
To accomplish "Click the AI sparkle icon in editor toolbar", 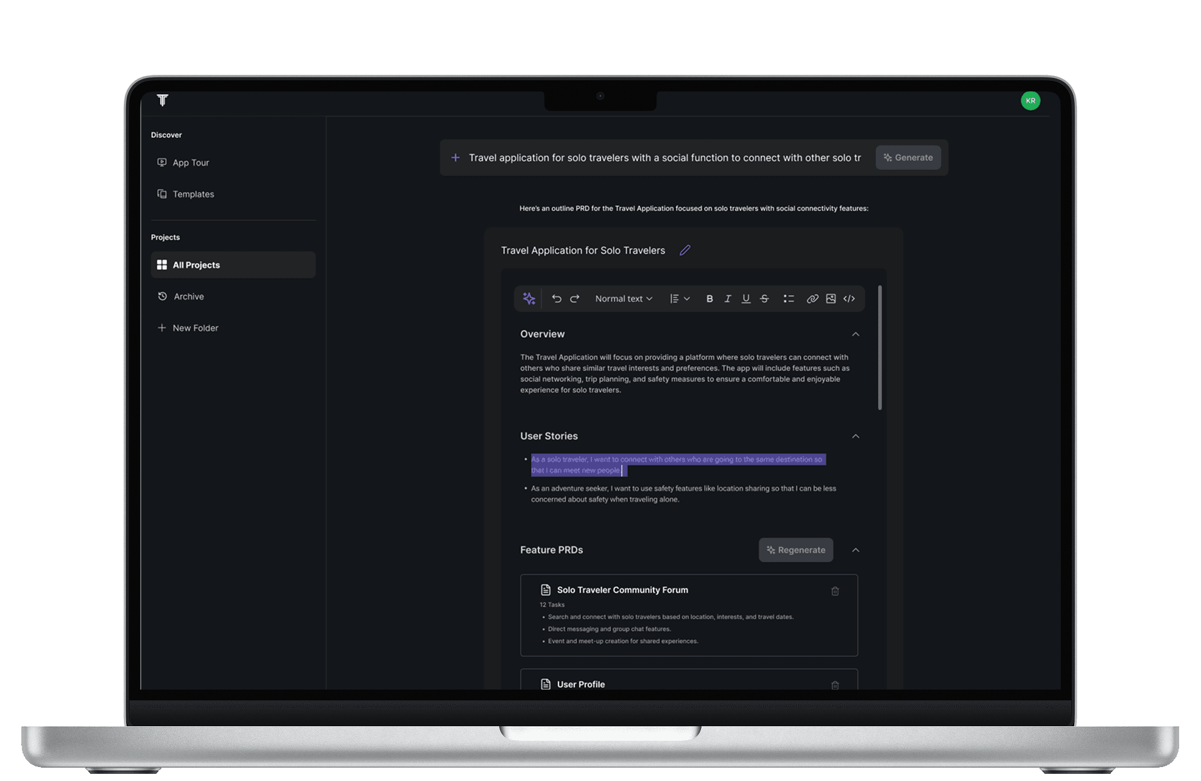I will tap(529, 299).
